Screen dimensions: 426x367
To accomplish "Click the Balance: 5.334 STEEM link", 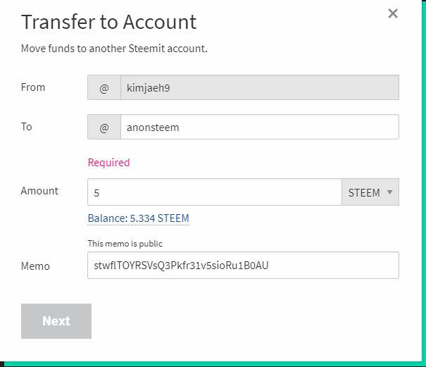I will pos(138,218).
